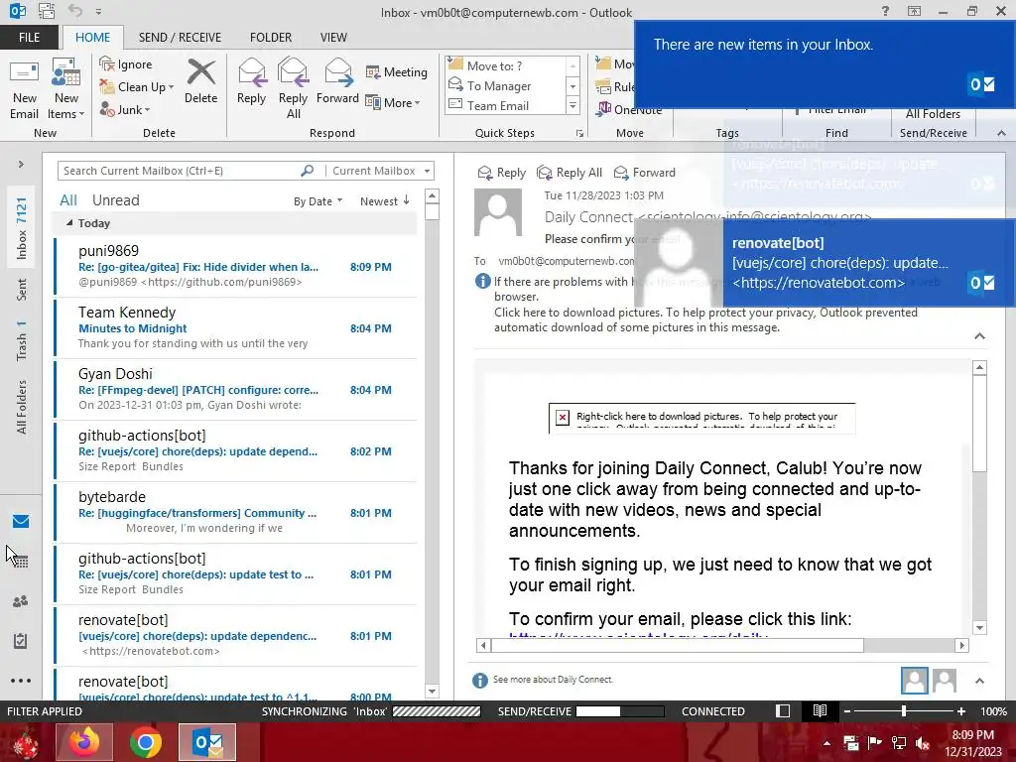Viewport: 1016px width, 762px height.
Task: Create a New Email
Action: click(x=24, y=89)
